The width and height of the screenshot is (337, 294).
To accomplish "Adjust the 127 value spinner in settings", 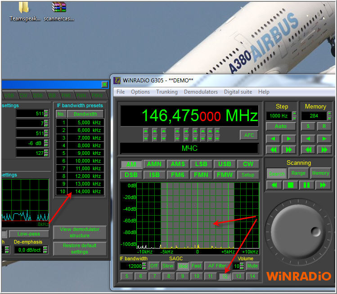I will point(46,153).
